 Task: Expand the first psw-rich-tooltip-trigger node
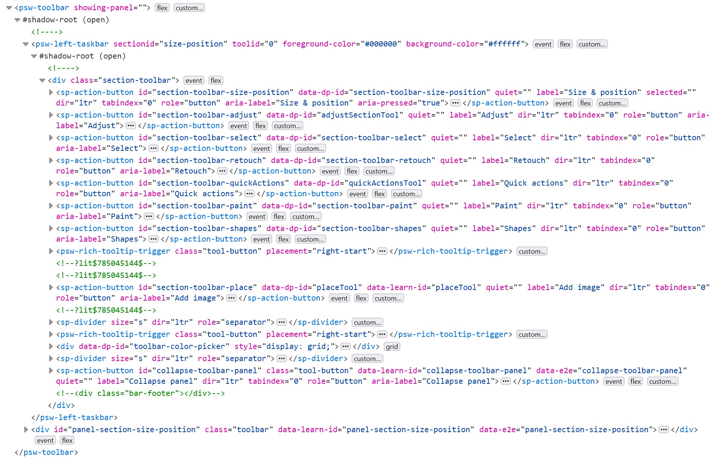coord(51,251)
